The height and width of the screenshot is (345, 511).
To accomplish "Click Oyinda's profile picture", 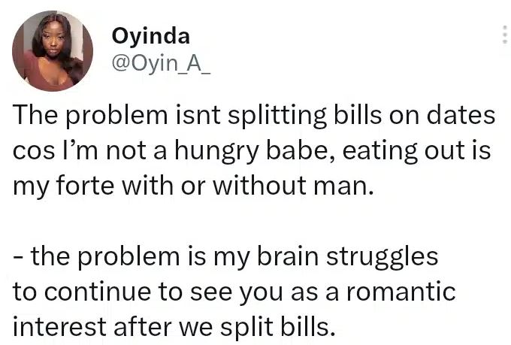I will pos(53,50).
